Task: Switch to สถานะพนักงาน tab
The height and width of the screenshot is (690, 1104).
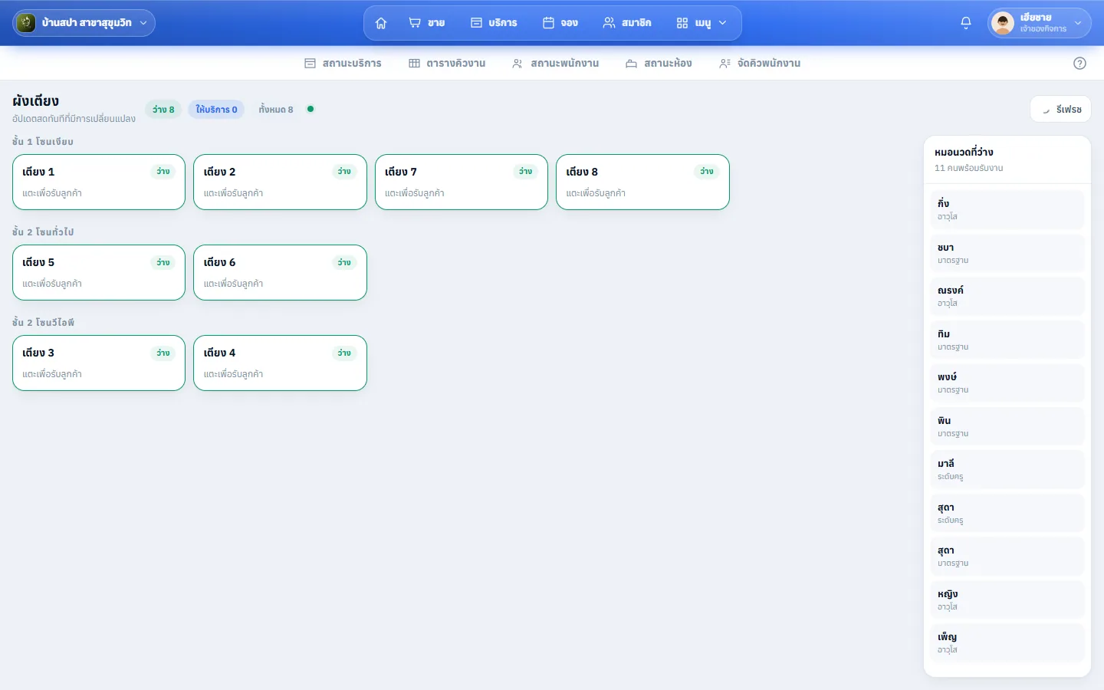Action: pos(556,64)
